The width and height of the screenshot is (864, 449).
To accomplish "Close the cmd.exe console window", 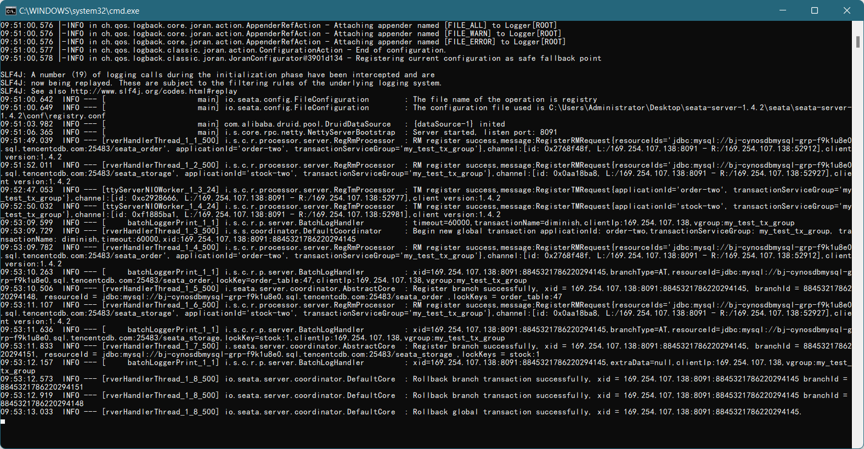I will tap(847, 10).
